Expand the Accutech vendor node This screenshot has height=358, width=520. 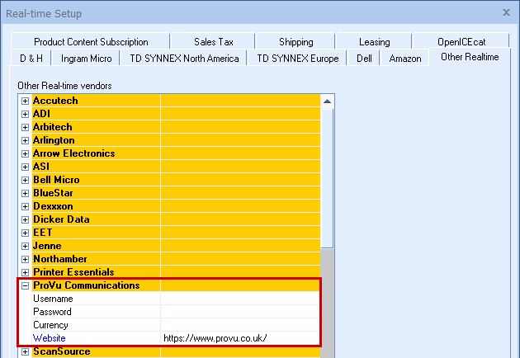pyautogui.click(x=25, y=101)
